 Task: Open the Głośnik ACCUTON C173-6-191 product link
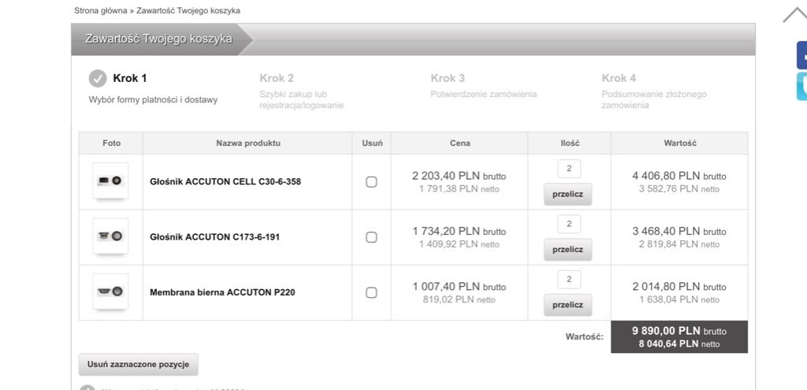tap(215, 237)
